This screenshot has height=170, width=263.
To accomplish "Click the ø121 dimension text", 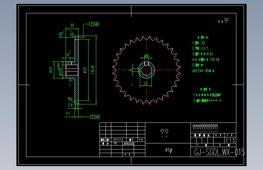I will tap(85, 70).
